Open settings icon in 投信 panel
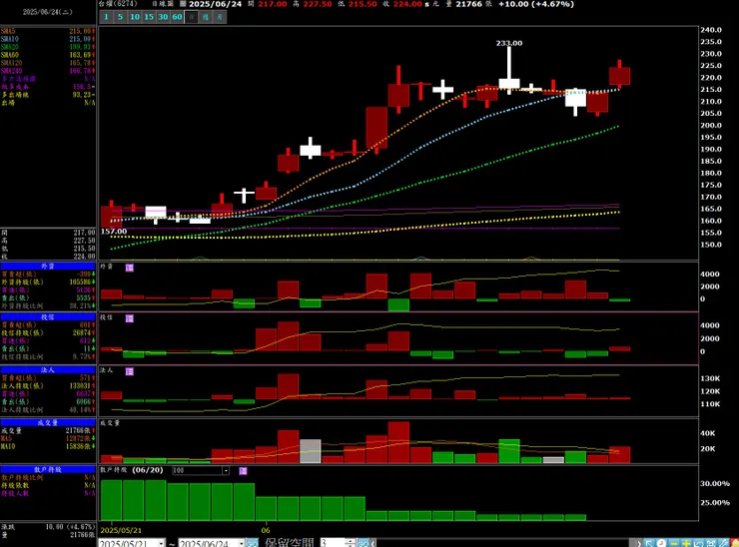Screen dimensions: 739x547 click(x=130, y=318)
